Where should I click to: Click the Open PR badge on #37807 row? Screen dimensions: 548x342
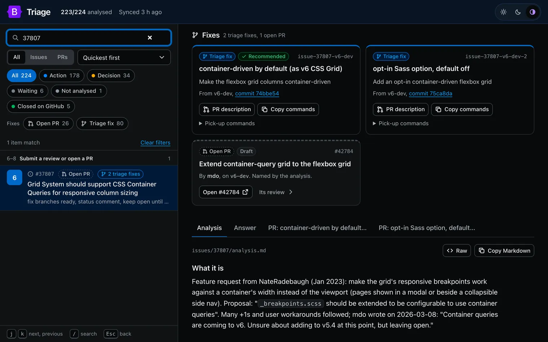pyautogui.click(x=76, y=174)
